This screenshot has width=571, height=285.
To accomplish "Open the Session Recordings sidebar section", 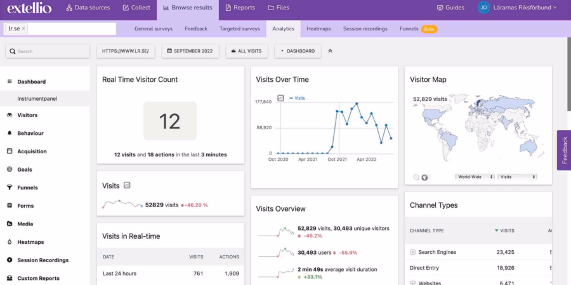I will tap(43, 260).
